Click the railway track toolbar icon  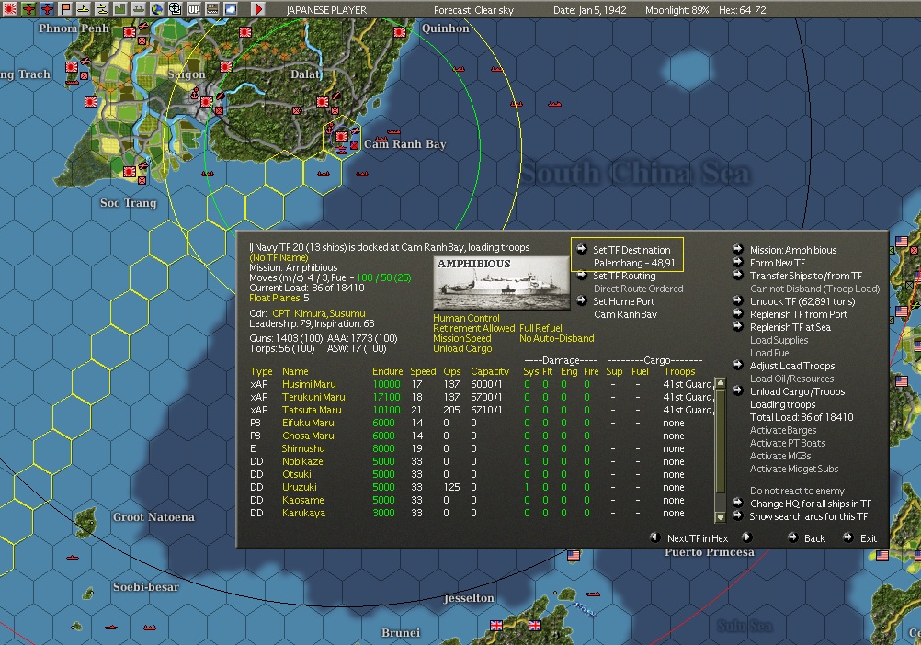[212, 9]
